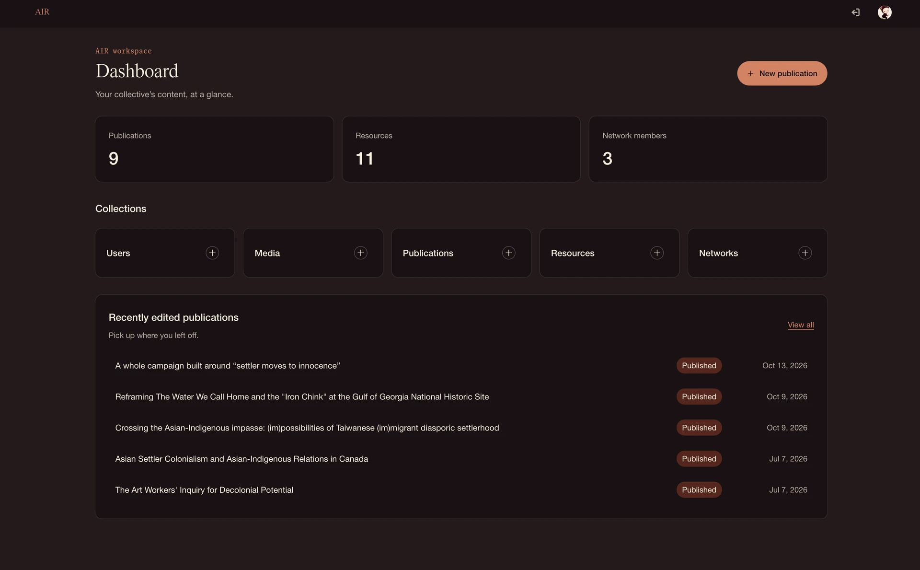920x570 pixels.
Task: Click the plus icon on the Resources collection card
Action: coord(657,253)
